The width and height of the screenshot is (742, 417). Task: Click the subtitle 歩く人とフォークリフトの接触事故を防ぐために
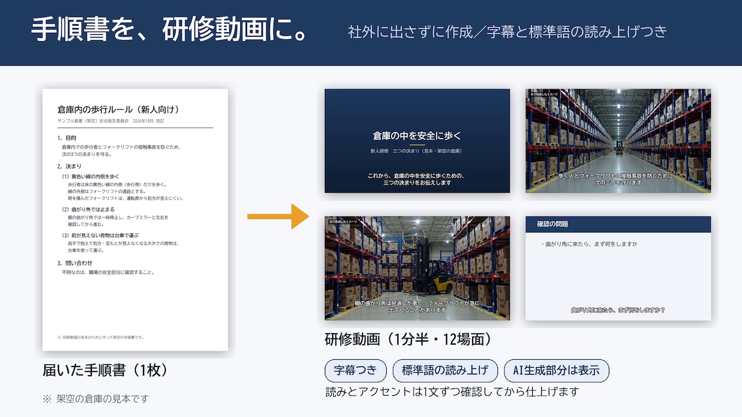(x=618, y=176)
